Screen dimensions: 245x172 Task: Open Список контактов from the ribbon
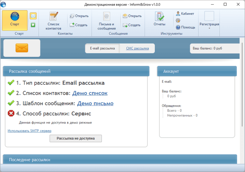pos(53,21)
